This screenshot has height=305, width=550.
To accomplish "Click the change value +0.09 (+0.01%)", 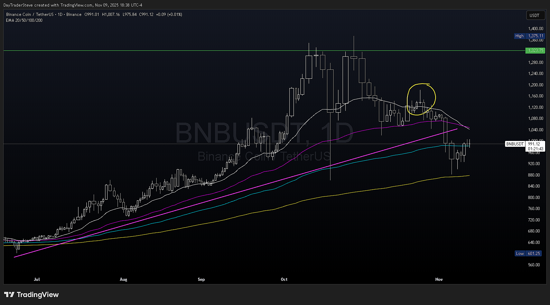I will [169, 15].
